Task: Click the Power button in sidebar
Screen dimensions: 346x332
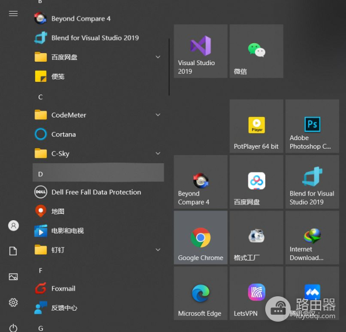Action: coord(13,327)
